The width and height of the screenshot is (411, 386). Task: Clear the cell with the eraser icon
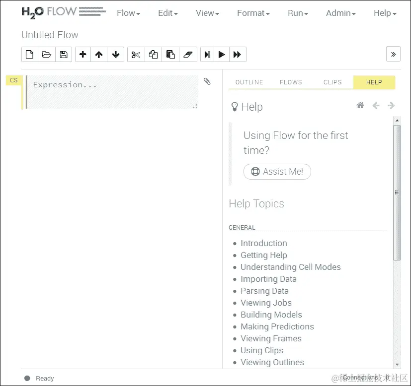pos(188,55)
